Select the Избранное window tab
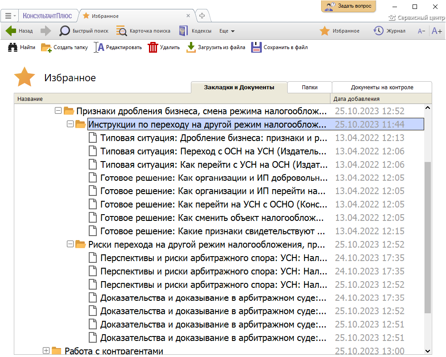 pyautogui.click(x=136, y=16)
